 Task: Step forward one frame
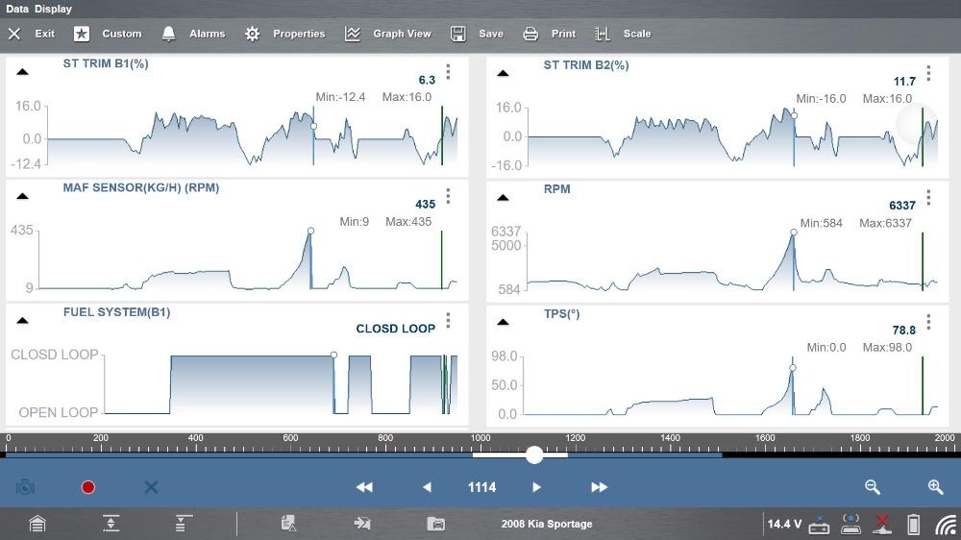537,487
